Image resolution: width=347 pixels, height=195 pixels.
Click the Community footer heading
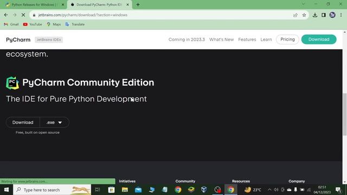pyautogui.click(x=185, y=181)
